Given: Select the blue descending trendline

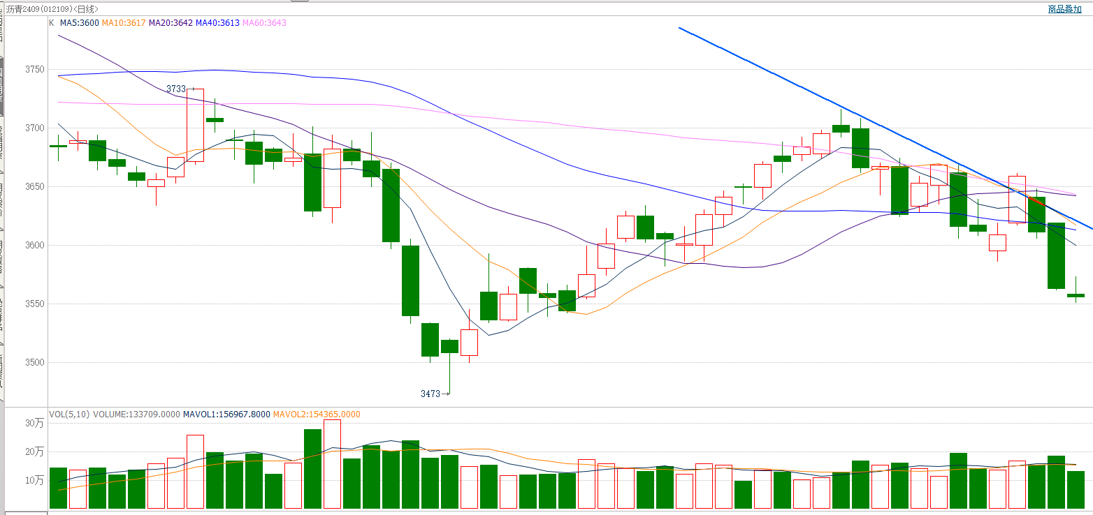Looking at the screenshot, I should click(x=885, y=128).
